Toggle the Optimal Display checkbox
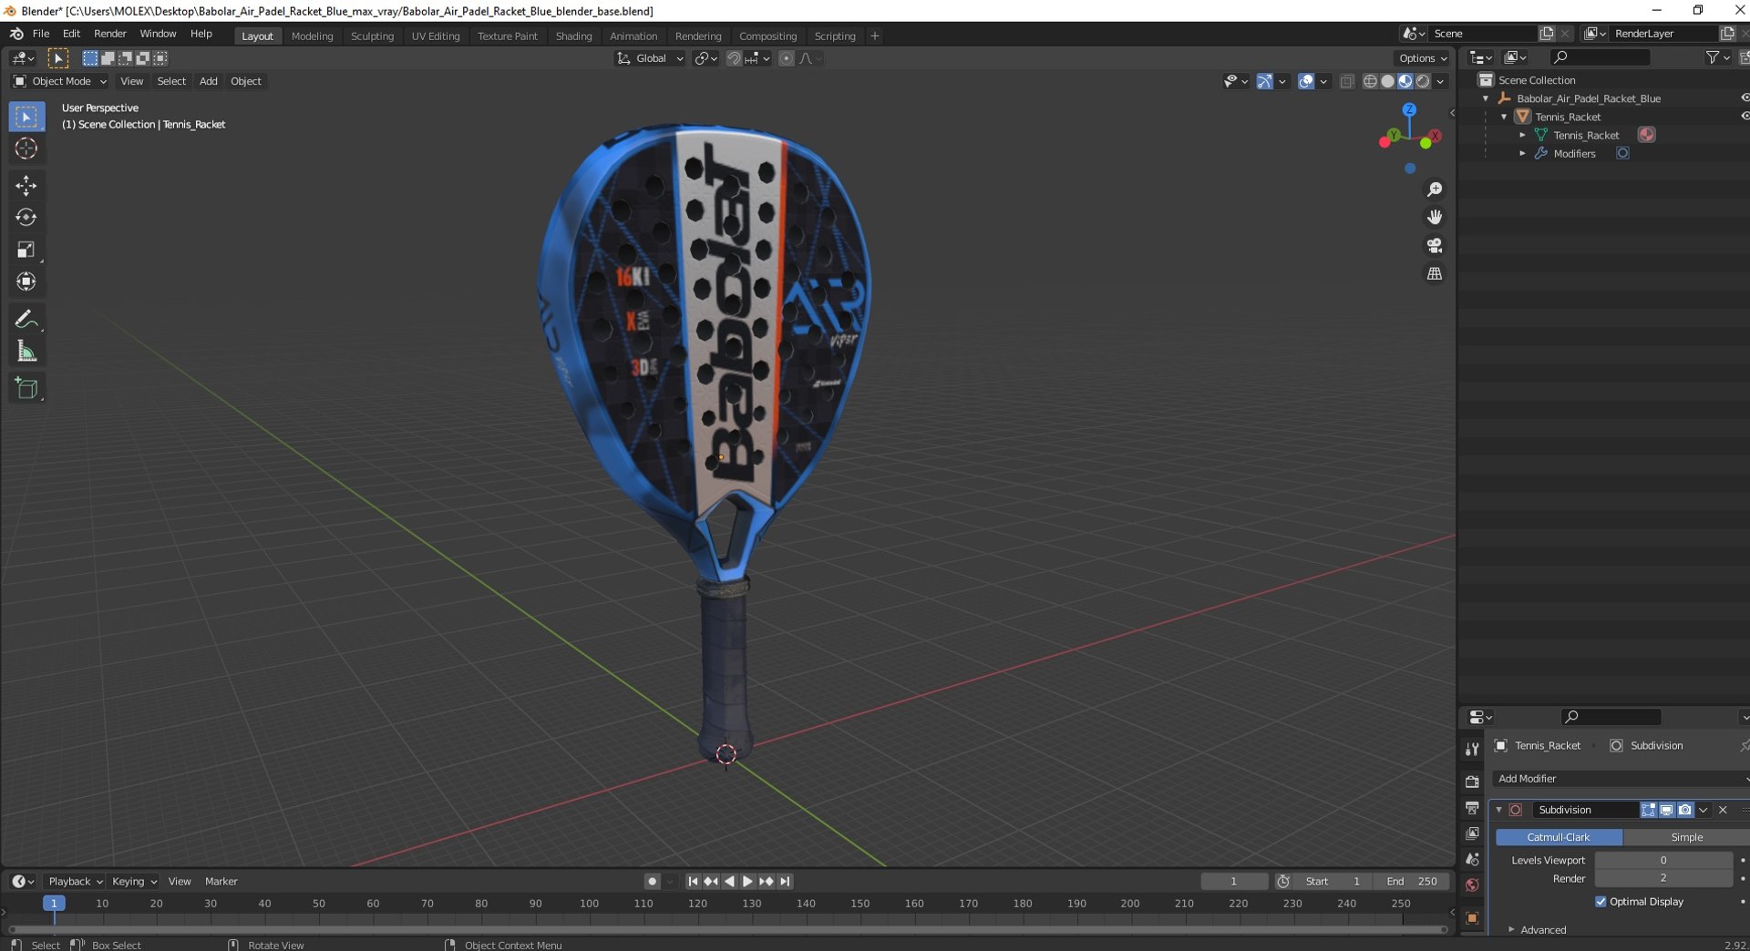 (x=1601, y=902)
